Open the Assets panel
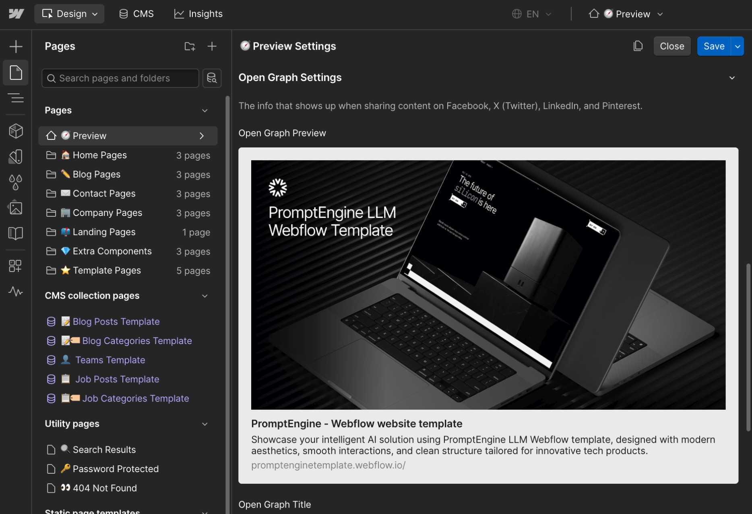 pyautogui.click(x=16, y=207)
